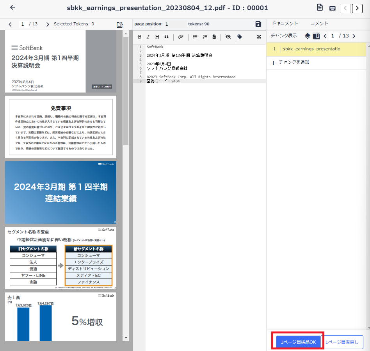Click the chunk list scrollbar up arrow

(368, 46)
